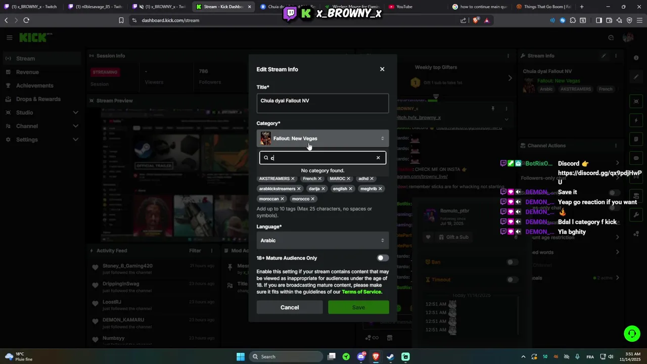Open Steam from the taskbar
This screenshot has width=647, height=364.
tap(390, 356)
